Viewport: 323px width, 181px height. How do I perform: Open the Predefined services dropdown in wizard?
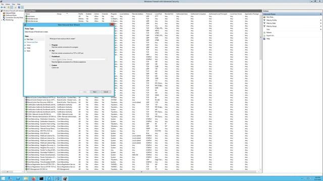click(x=79, y=59)
